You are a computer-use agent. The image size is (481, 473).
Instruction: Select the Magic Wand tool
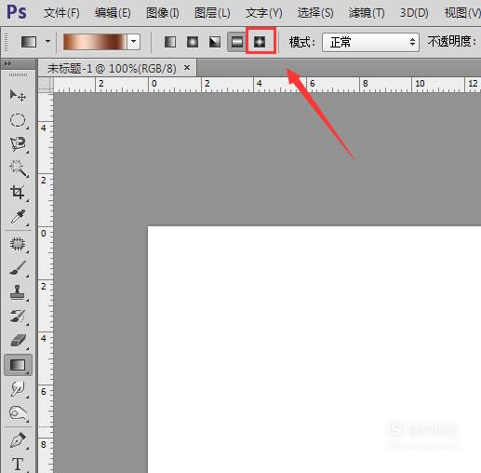(x=18, y=169)
